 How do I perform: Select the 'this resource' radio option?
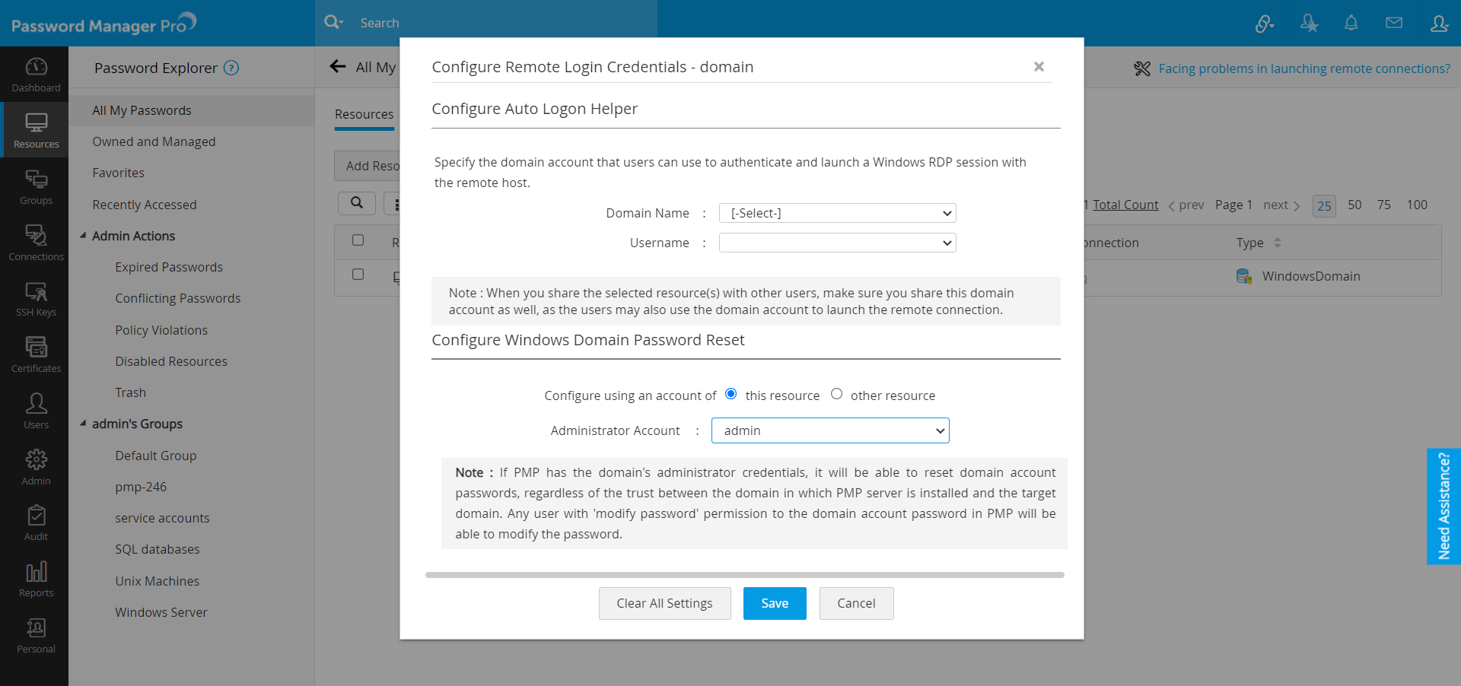(x=731, y=394)
